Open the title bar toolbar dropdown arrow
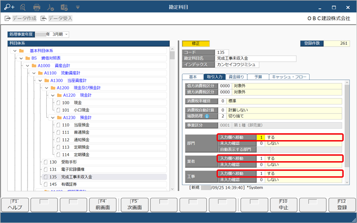The height and width of the screenshot is (223, 357). (x=78, y=7)
